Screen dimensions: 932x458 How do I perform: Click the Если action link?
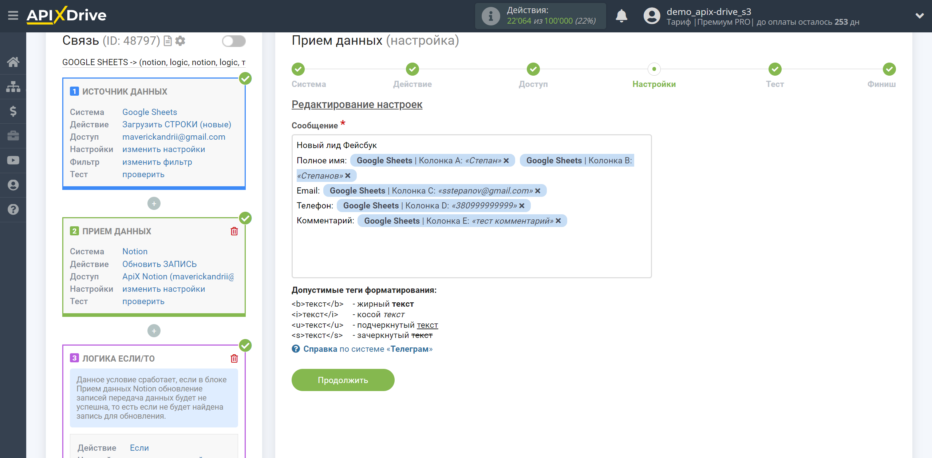click(x=139, y=448)
